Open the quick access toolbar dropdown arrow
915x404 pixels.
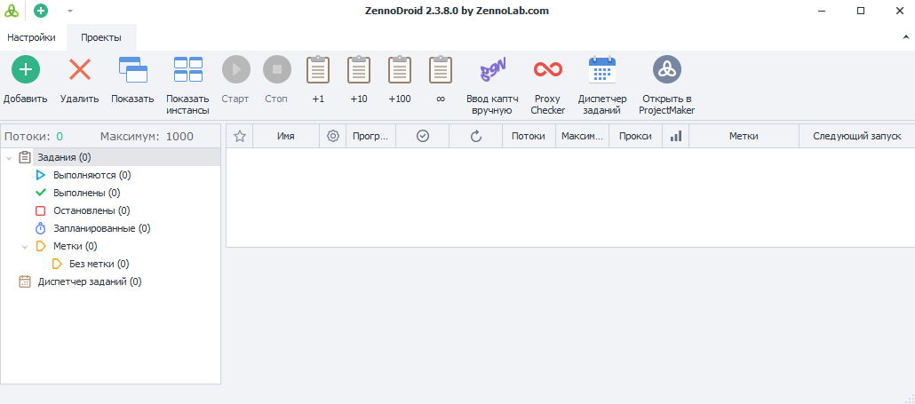pyautogui.click(x=70, y=12)
